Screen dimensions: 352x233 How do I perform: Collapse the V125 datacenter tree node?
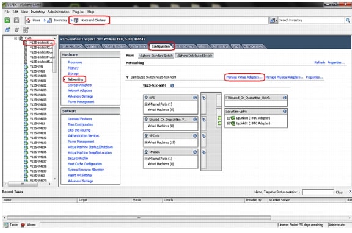(15, 38)
